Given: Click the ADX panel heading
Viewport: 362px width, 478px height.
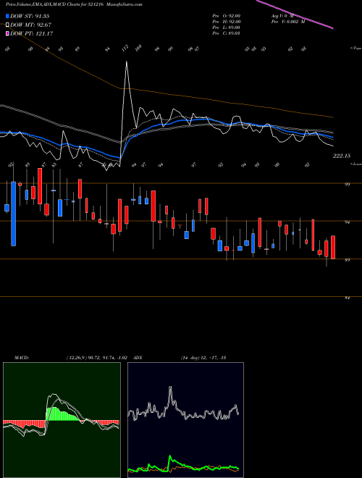Looking at the screenshot, I should click(x=138, y=358).
